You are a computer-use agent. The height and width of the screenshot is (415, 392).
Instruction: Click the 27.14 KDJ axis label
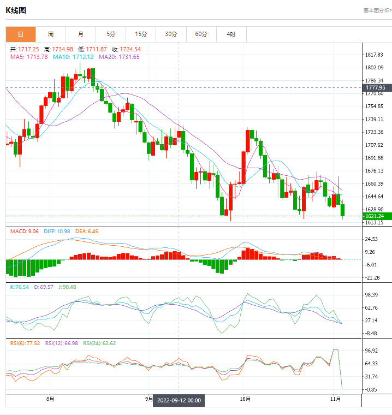tap(371, 321)
